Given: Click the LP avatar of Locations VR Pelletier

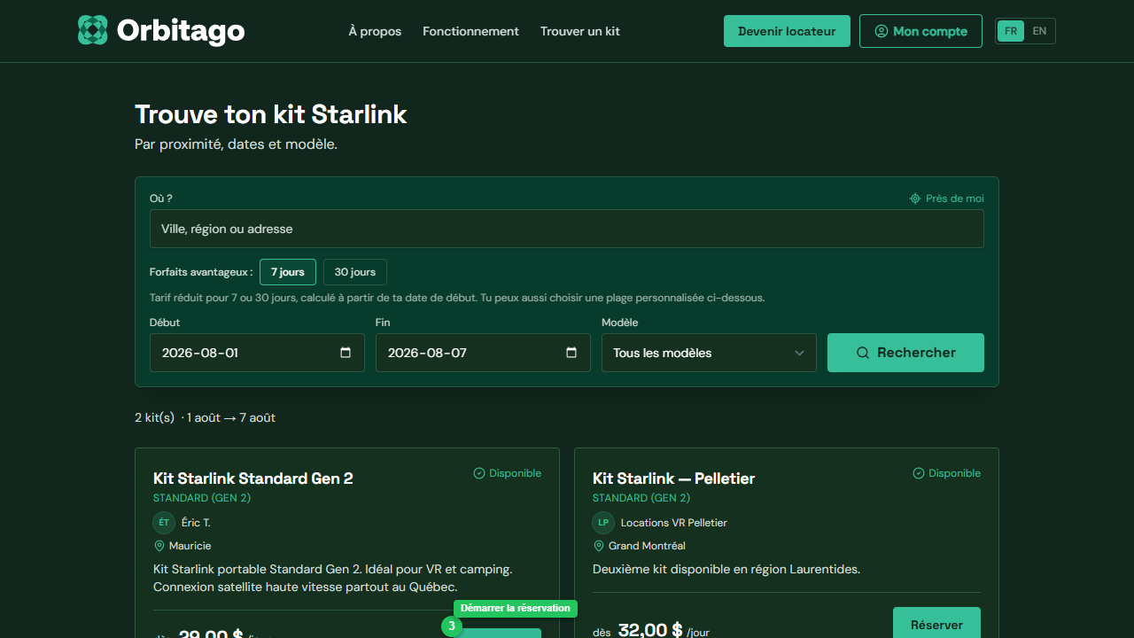Looking at the screenshot, I should pyautogui.click(x=603, y=523).
